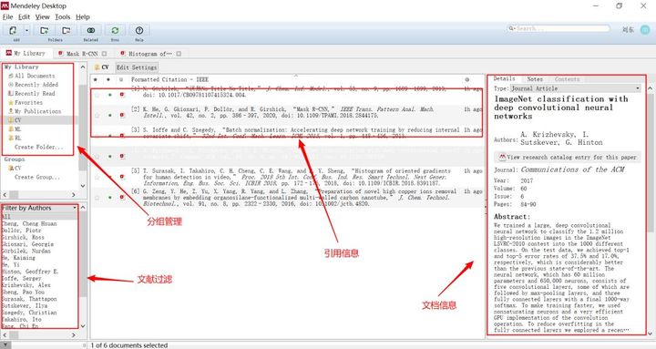Click View research catalog entry for this paper

pos(568,157)
